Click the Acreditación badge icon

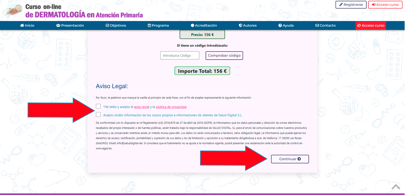pyautogui.click(x=192, y=25)
